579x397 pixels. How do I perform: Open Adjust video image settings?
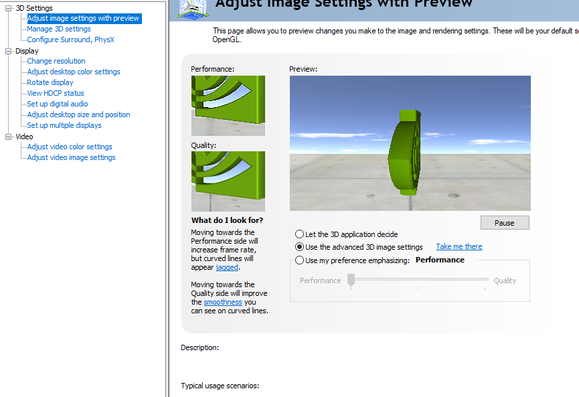[x=71, y=157]
